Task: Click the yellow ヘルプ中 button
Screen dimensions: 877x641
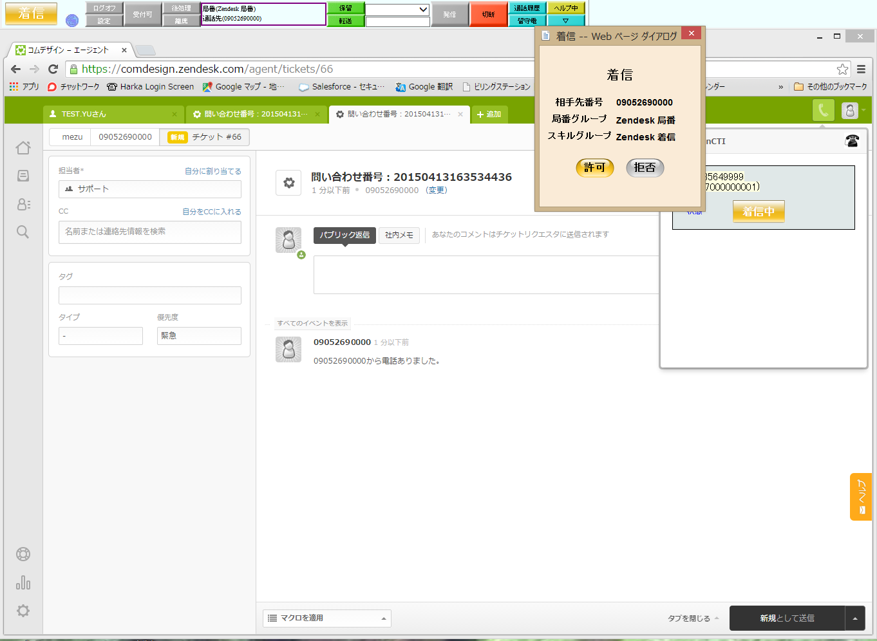Action: coord(566,8)
